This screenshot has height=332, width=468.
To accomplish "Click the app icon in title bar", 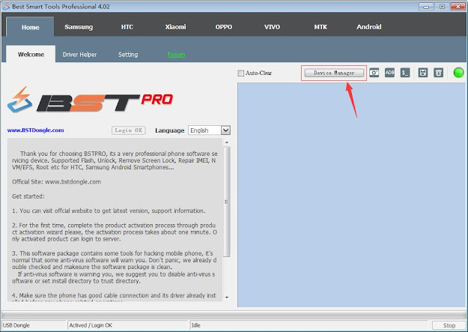I will click(6, 6).
